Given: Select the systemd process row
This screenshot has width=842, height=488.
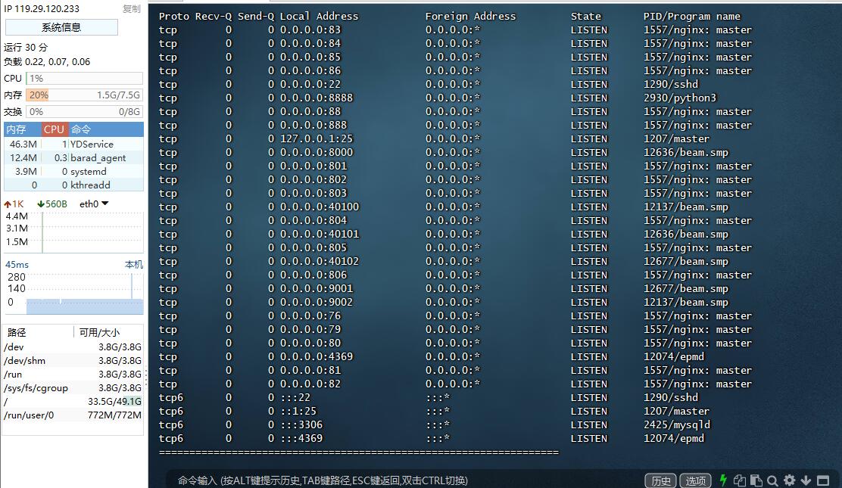Looking at the screenshot, I should tap(73, 171).
